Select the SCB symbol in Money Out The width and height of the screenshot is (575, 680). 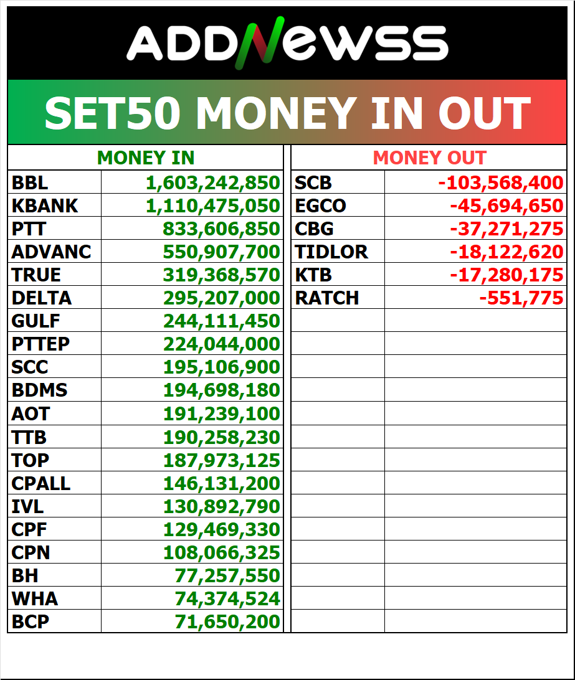pos(313,183)
